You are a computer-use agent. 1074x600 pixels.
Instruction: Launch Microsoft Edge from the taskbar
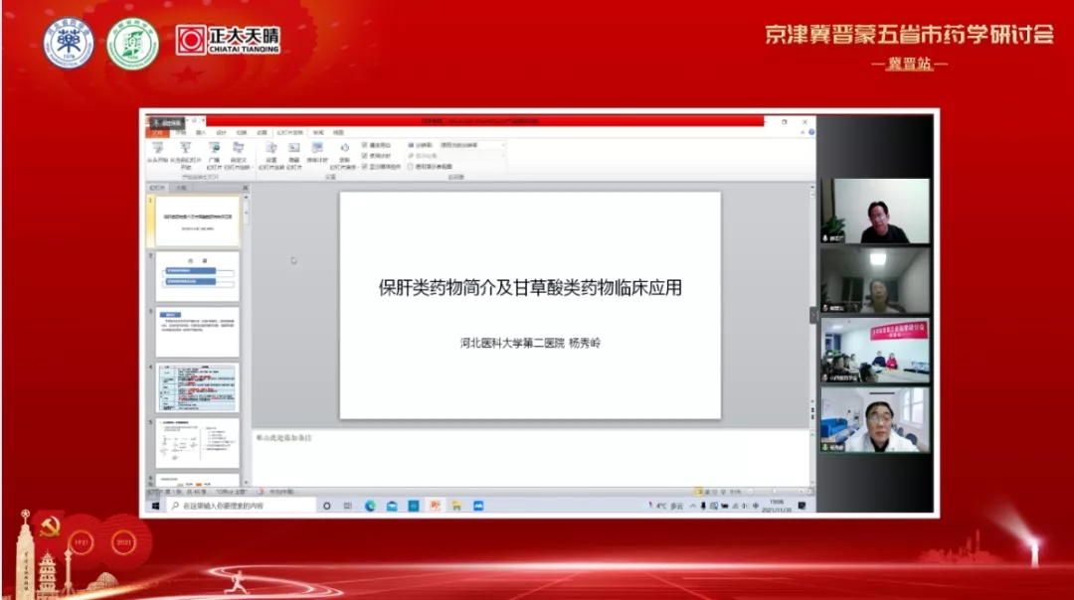370,507
